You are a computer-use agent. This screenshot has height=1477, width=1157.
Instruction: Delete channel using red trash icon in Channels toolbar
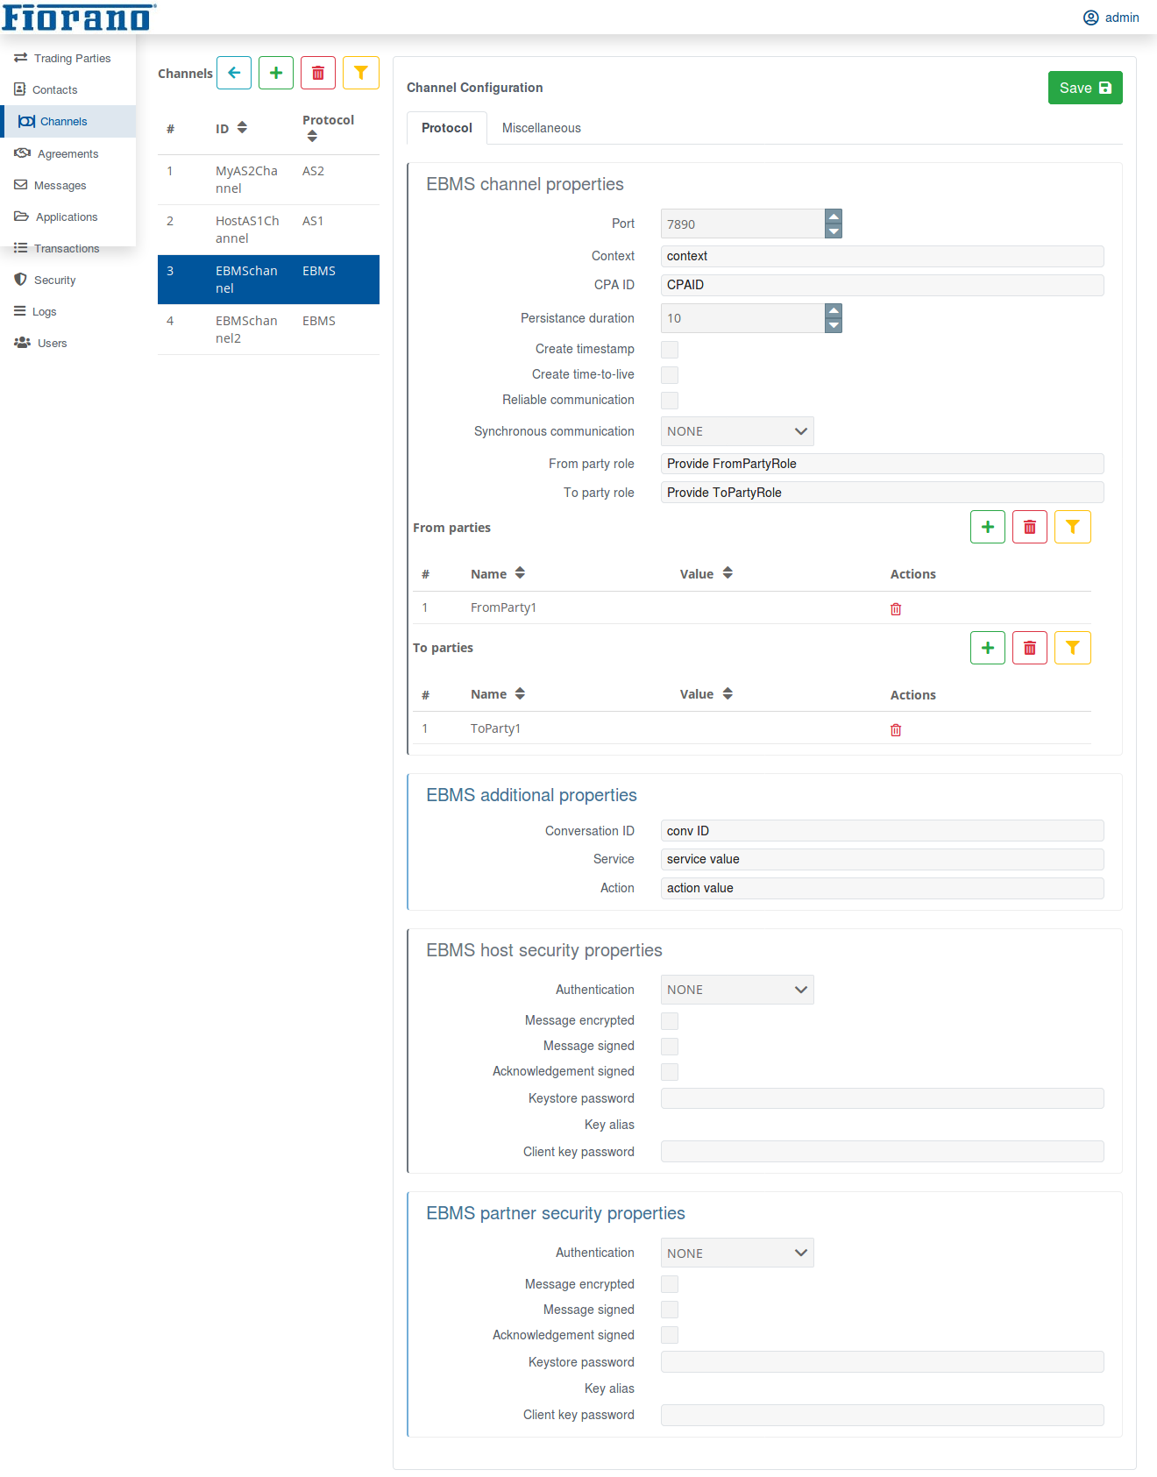(x=318, y=73)
